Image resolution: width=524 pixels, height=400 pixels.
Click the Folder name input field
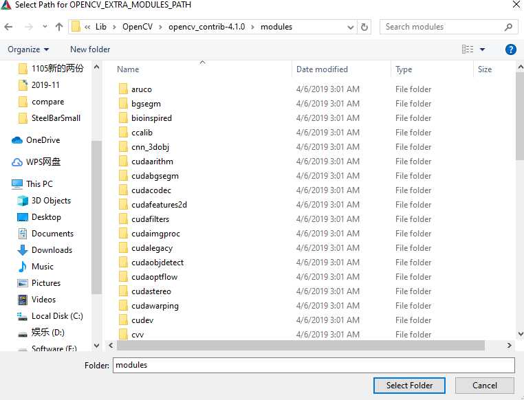[x=314, y=365]
